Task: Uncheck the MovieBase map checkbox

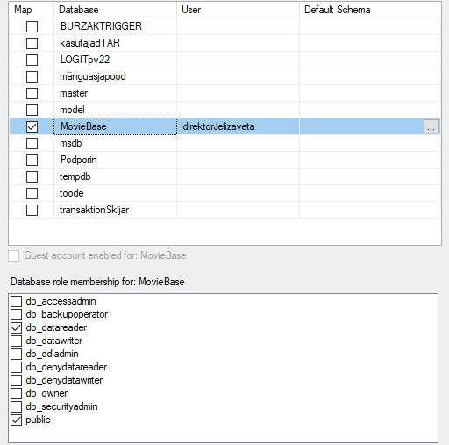Action: click(x=32, y=126)
